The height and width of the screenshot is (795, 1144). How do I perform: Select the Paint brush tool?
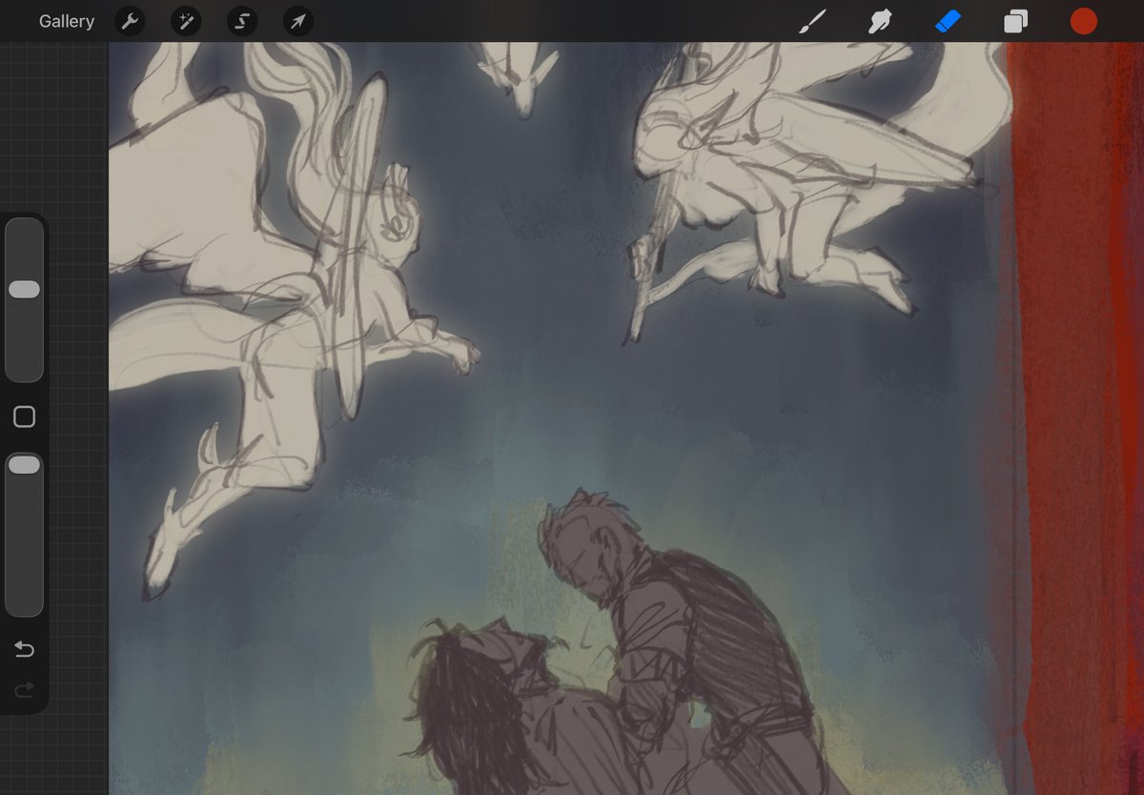tap(812, 21)
